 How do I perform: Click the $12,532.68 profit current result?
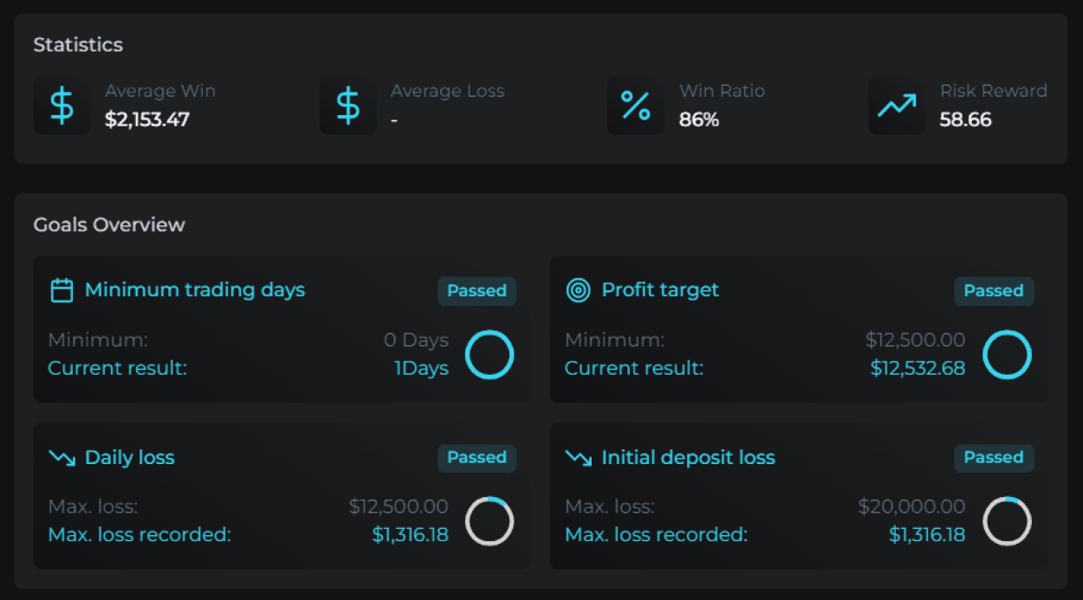918,368
